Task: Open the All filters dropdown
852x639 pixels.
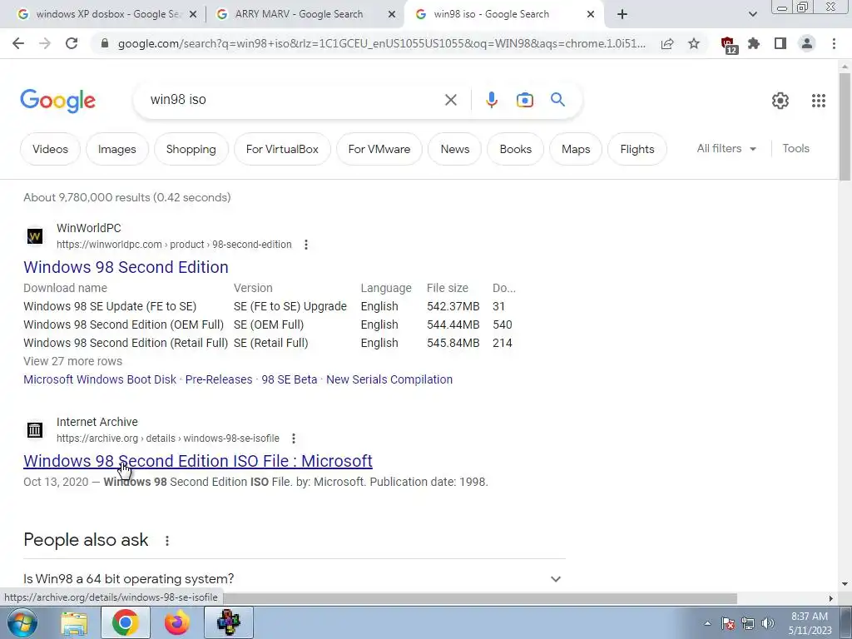Action: pos(726,148)
